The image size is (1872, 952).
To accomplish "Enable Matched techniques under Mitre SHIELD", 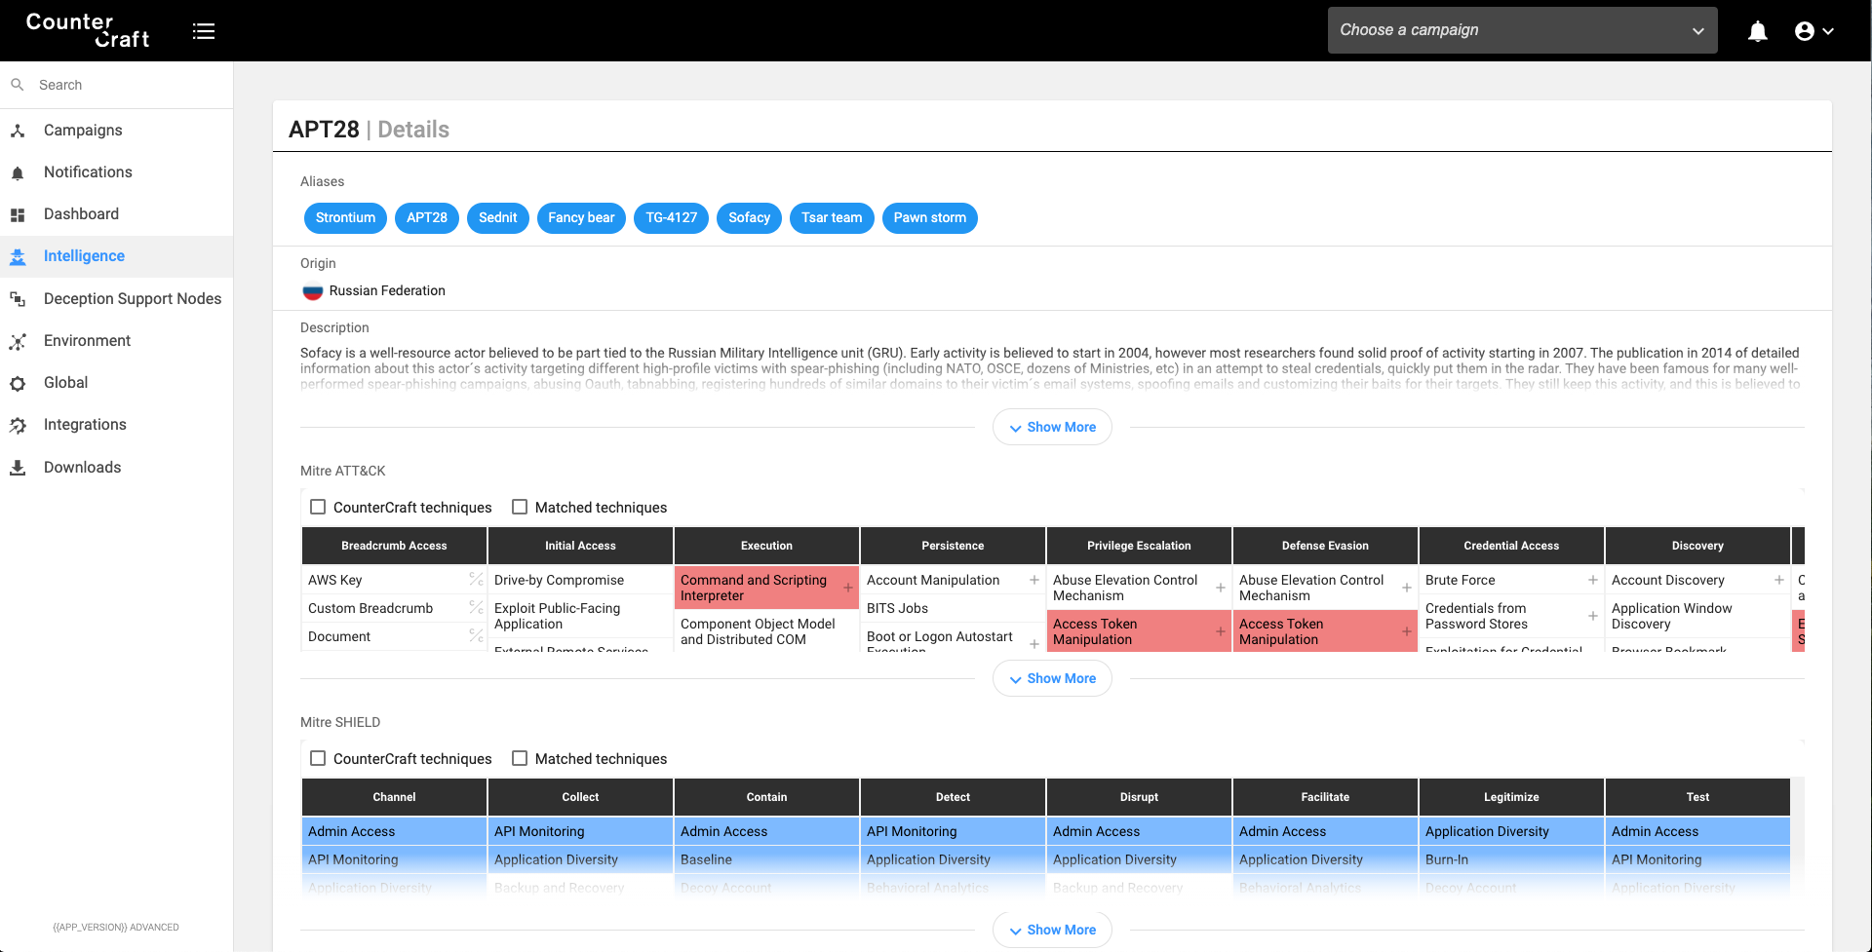I will tap(520, 758).
